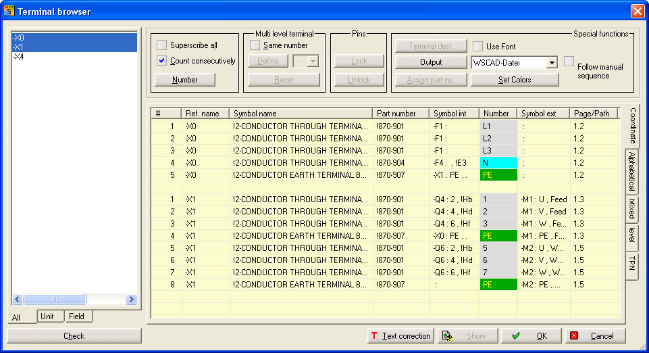Close the Terminal browser window
The width and height of the screenshot is (649, 353).
pyautogui.click(x=638, y=11)
